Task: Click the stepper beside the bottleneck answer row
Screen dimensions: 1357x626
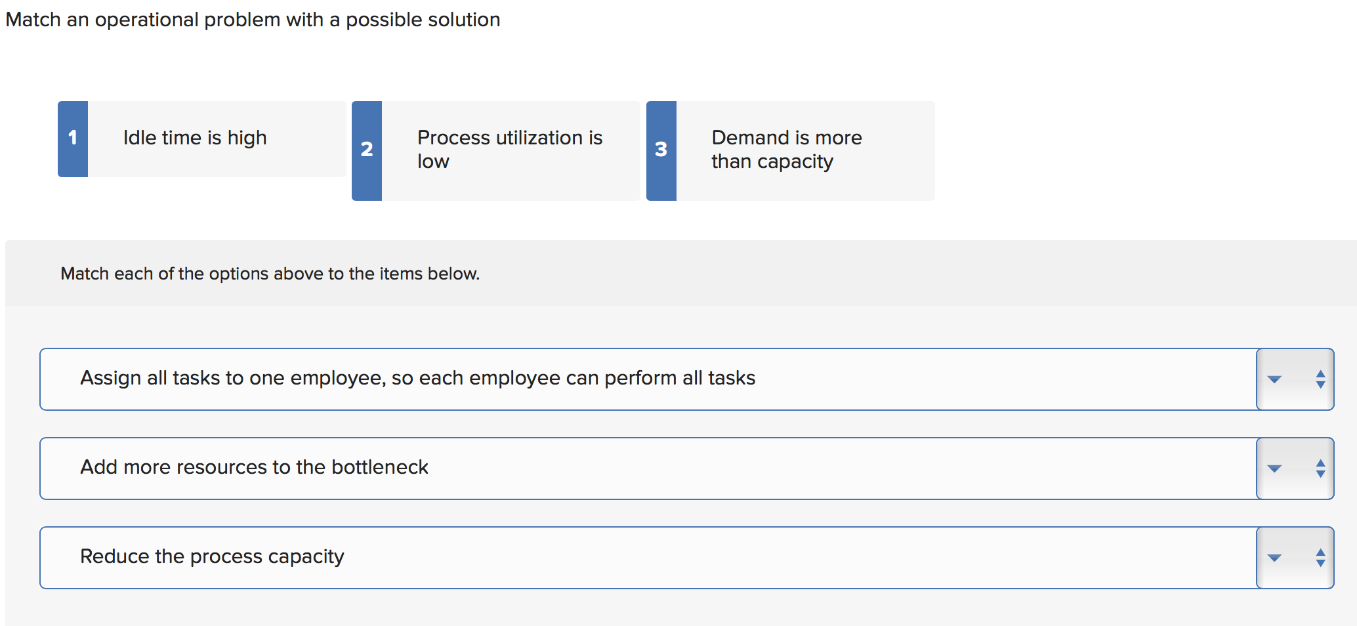Action: 1320,469
